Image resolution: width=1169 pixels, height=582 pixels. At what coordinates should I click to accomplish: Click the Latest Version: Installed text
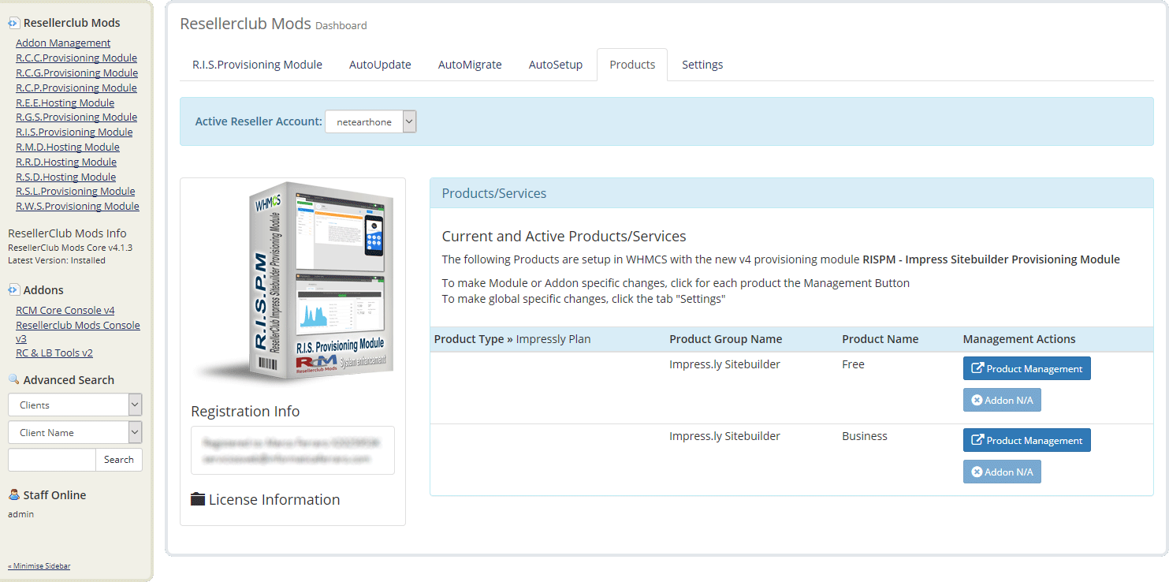(x=57, y=260)
